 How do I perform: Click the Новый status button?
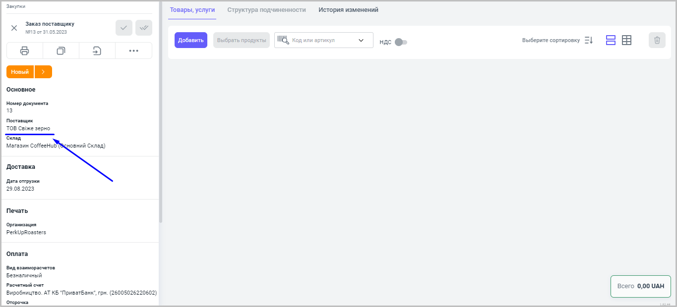click(x=20, y=72)
